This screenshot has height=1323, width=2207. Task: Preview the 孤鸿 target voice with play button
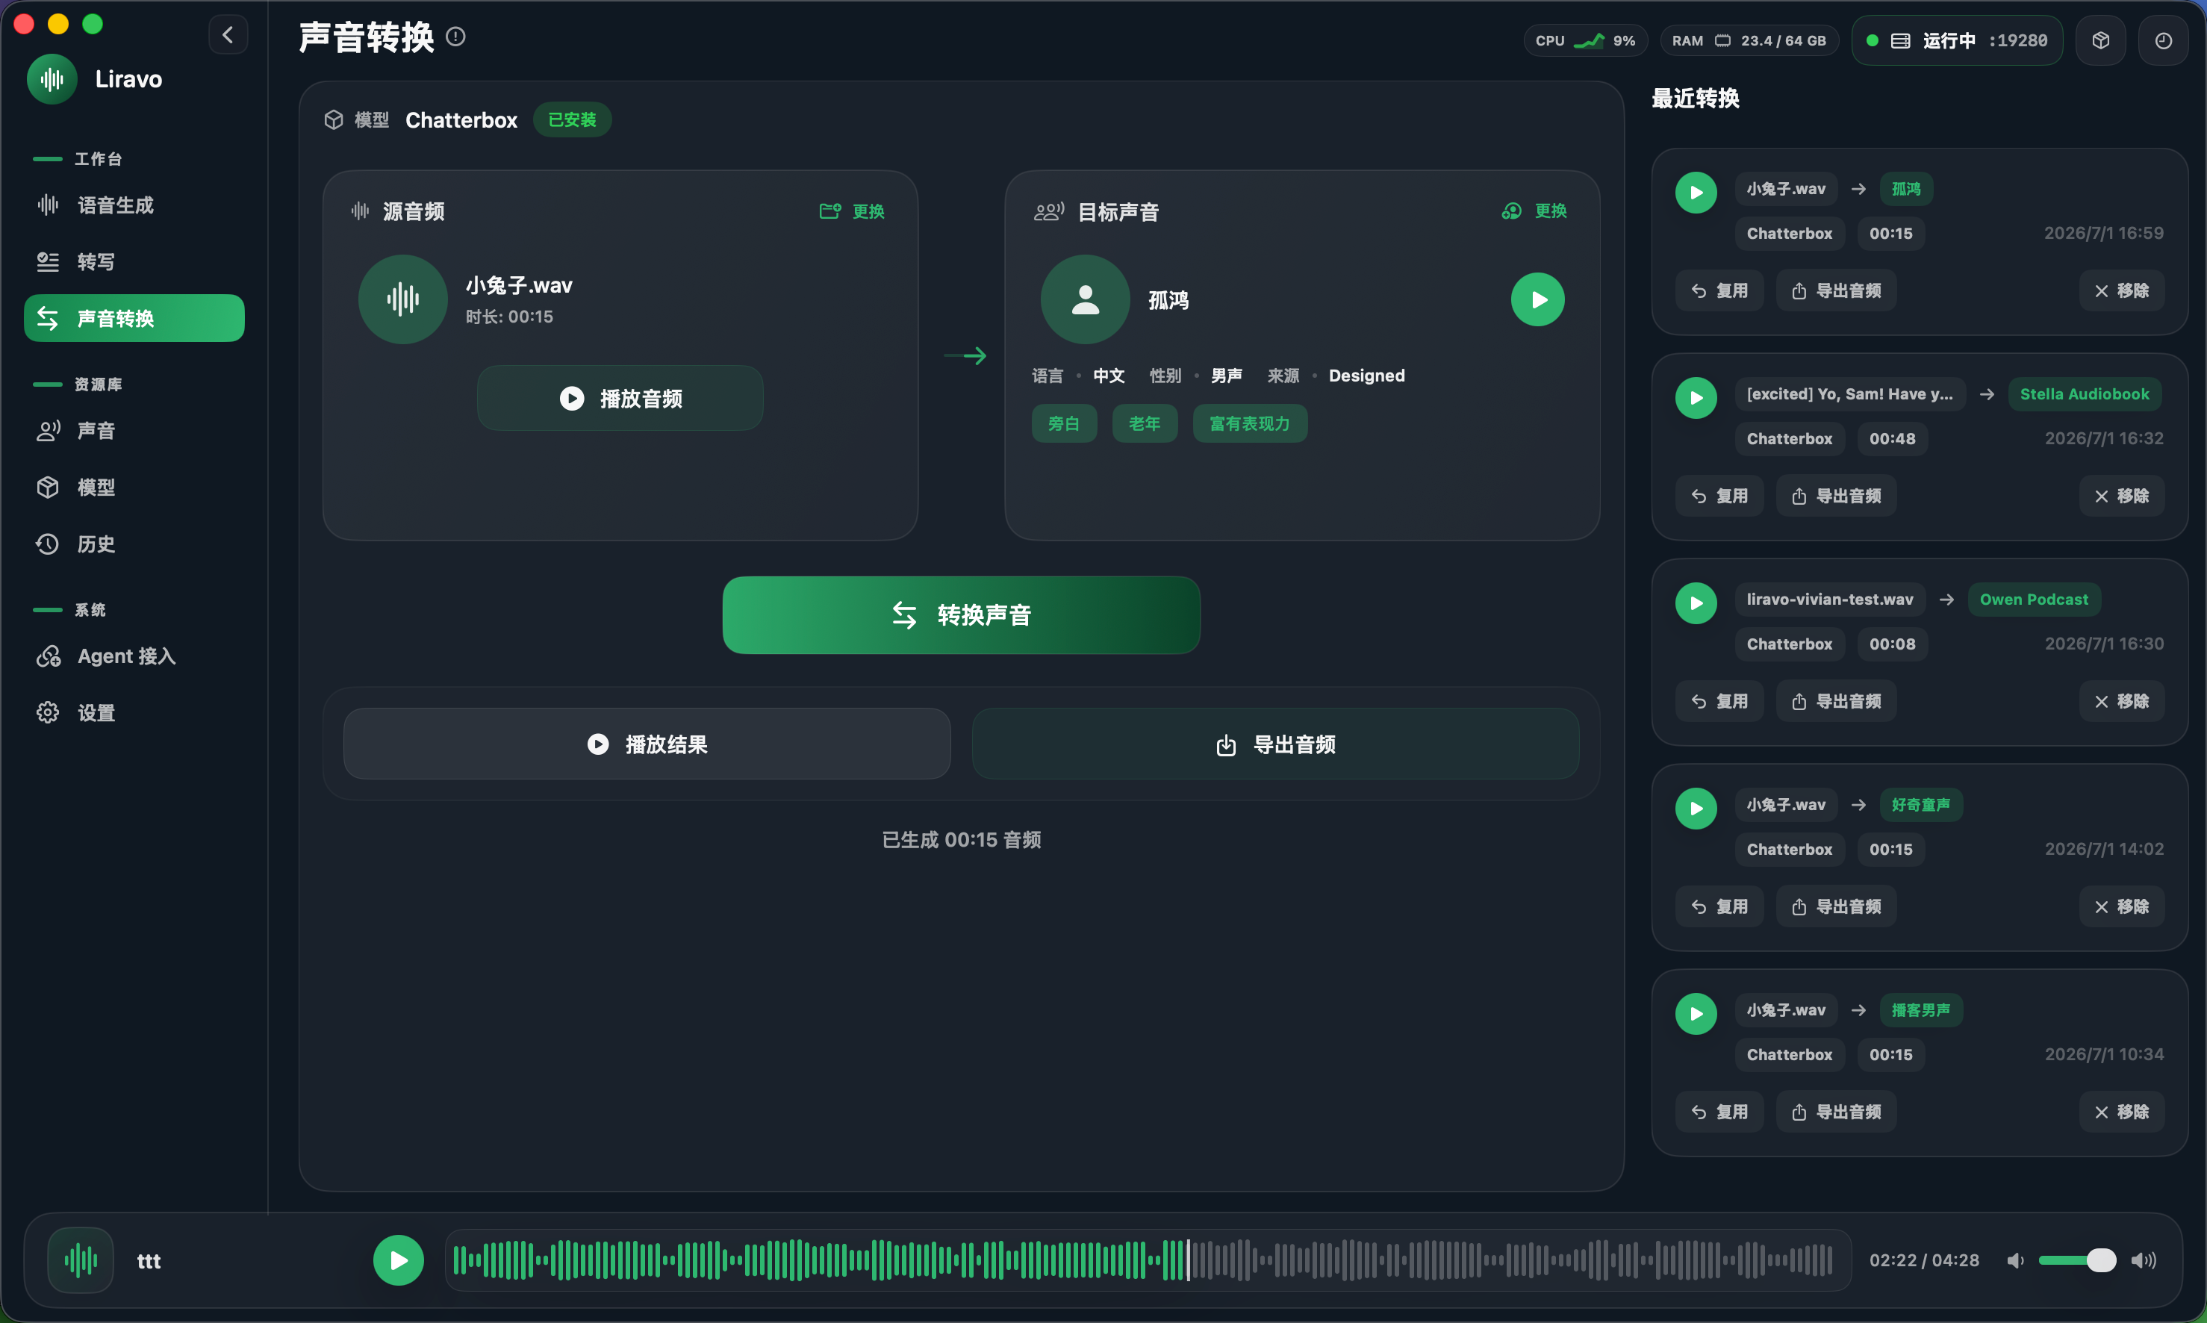[1537, 299]
